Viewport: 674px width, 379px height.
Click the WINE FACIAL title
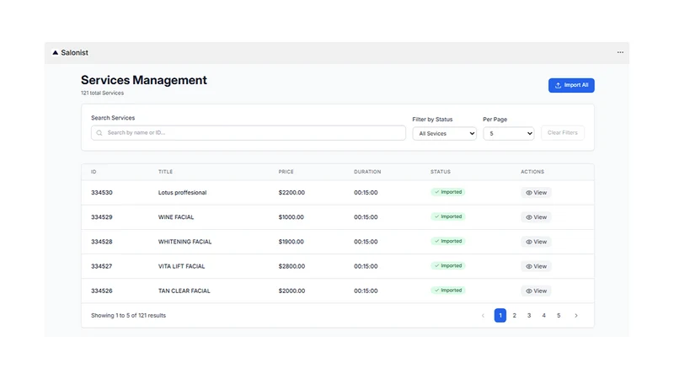pos(176,217)
